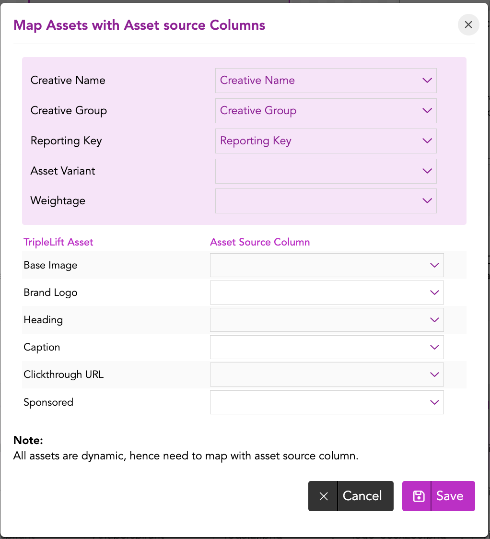
Task: Open the Creative Name dropdown
Action: click(x=326, y=81)
